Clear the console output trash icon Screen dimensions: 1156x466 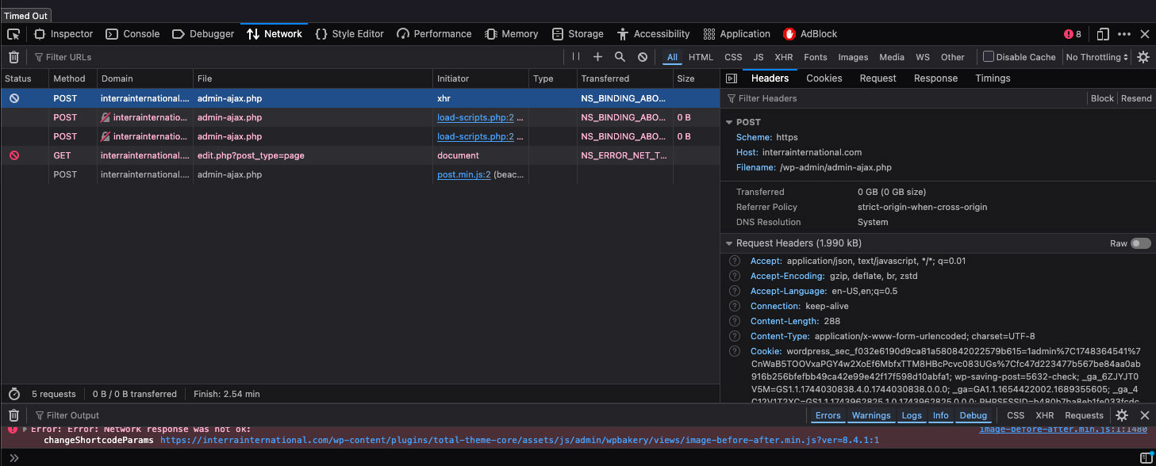[13, 415]
